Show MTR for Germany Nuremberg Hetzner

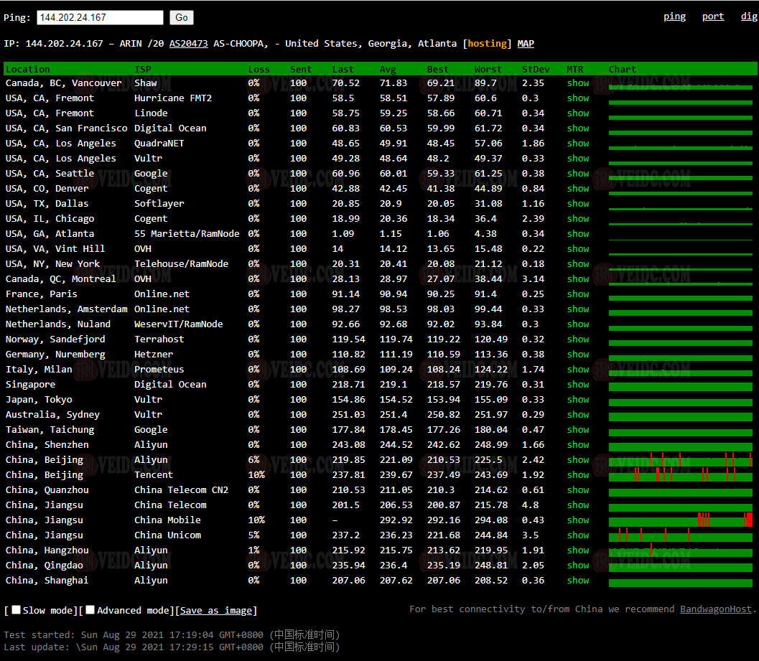[577, 355]
